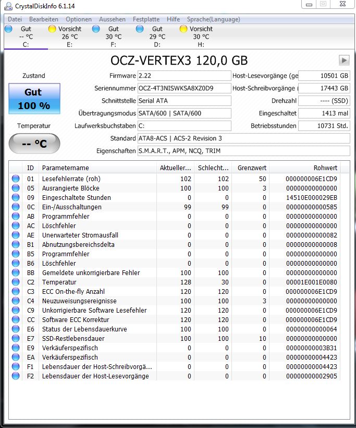The height and width of the screenshot is (428, 356).
Task: Click the Firmware field showing 2.22
Action: pyautogui.click(x=185, y=76)
